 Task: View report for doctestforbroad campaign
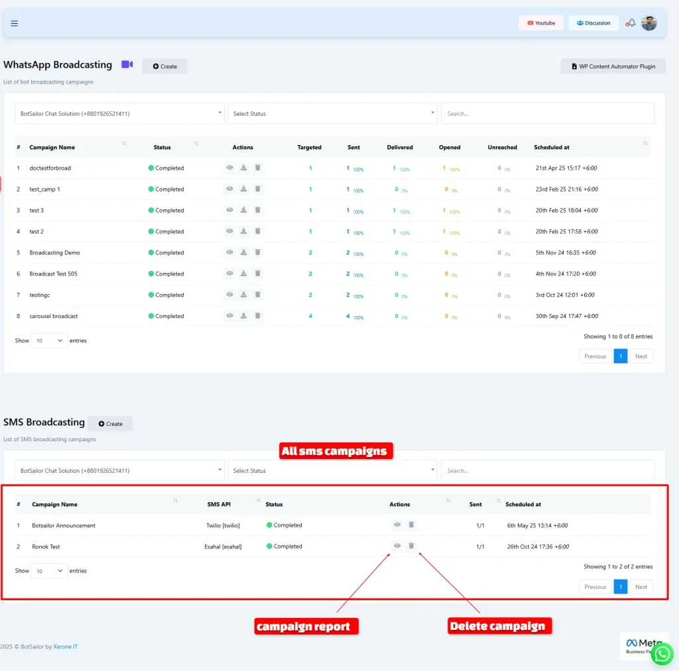point(229,168)
